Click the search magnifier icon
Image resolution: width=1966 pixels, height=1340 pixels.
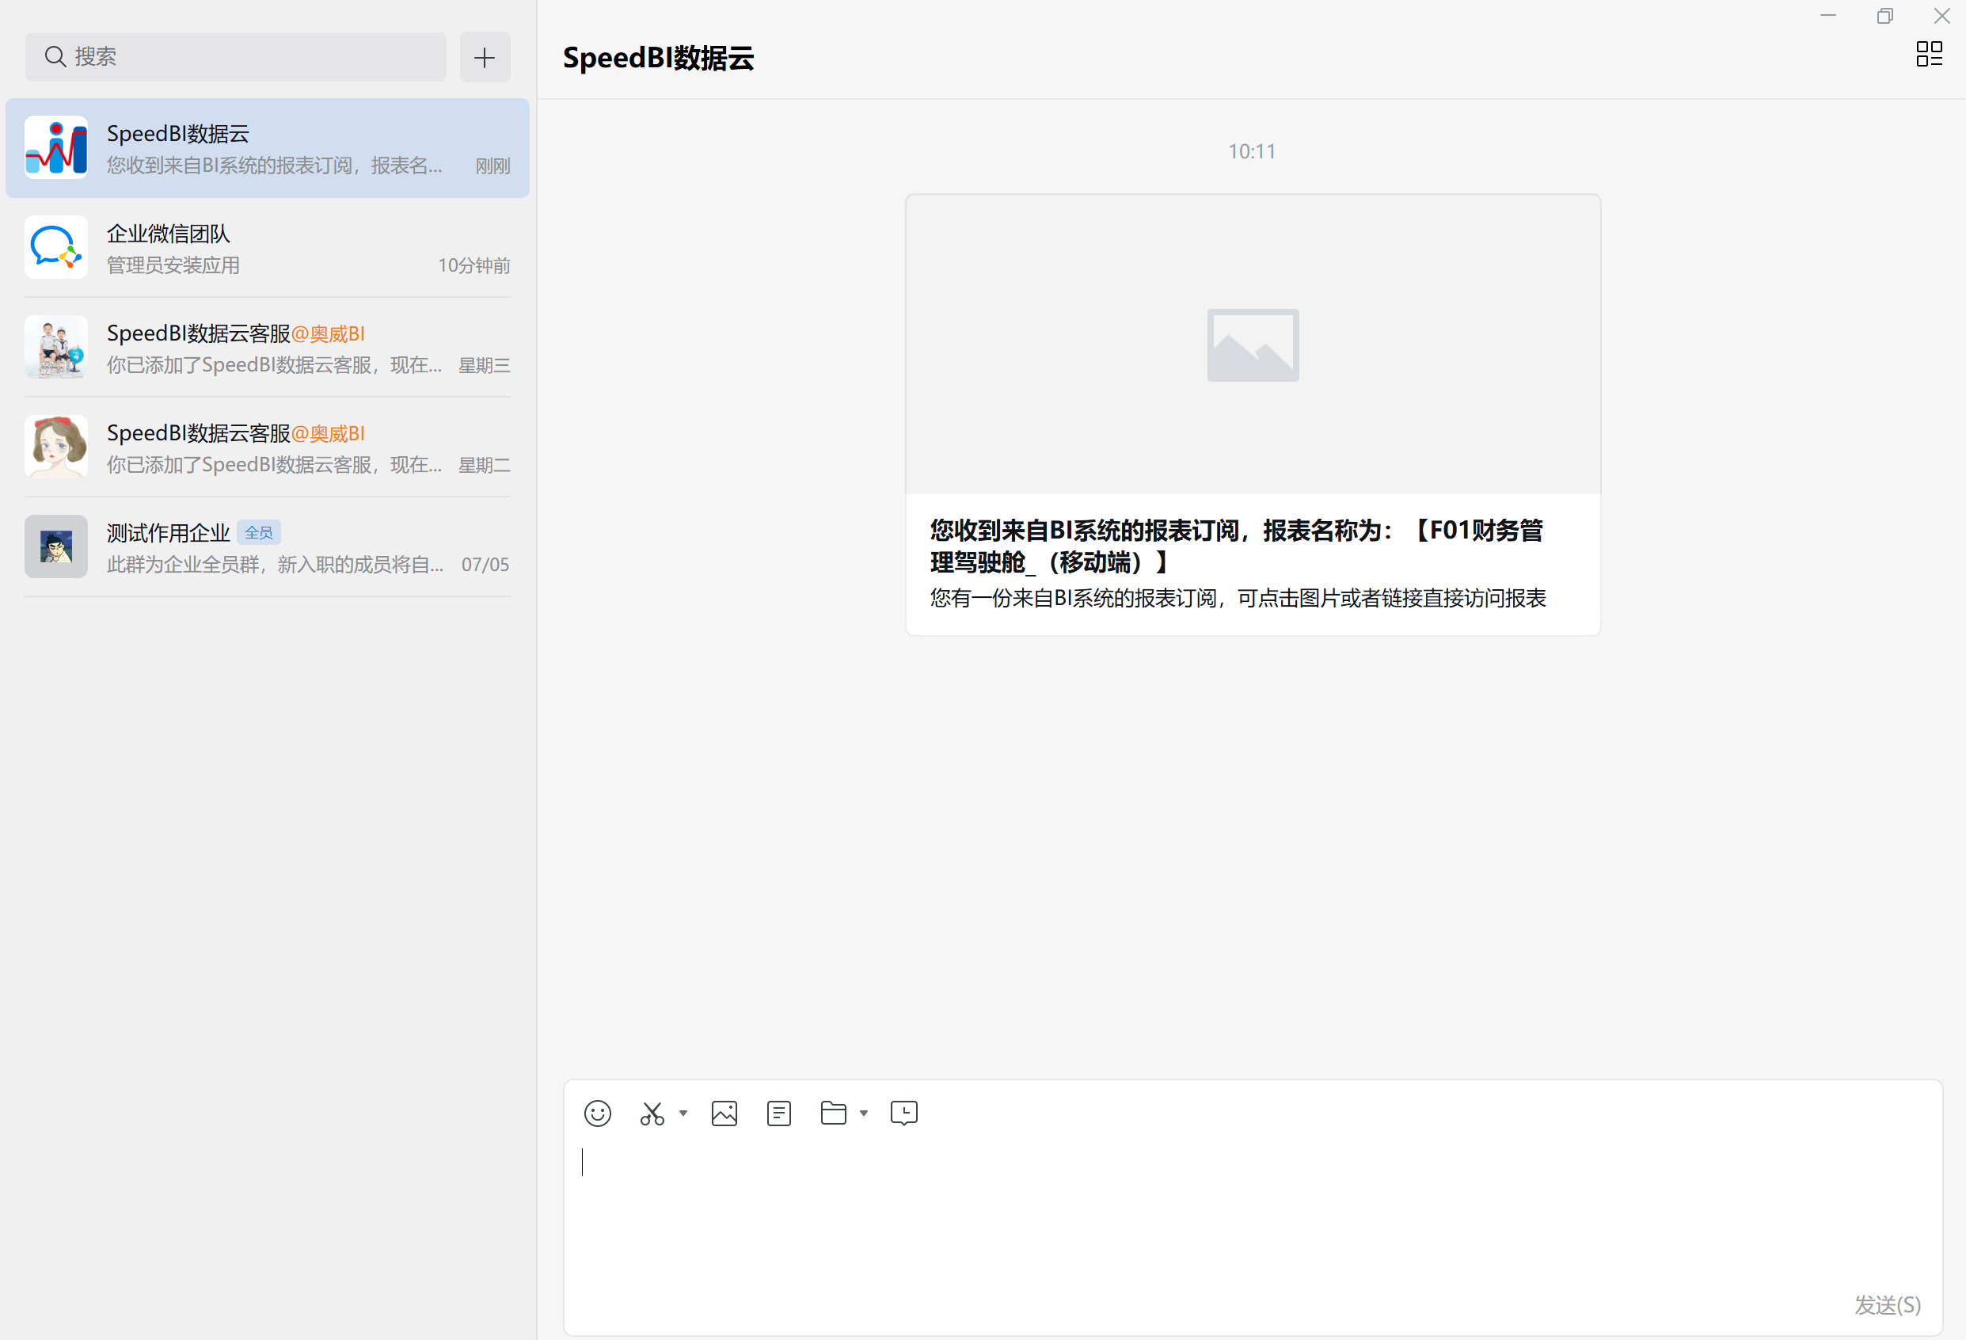tap(55, 57)
